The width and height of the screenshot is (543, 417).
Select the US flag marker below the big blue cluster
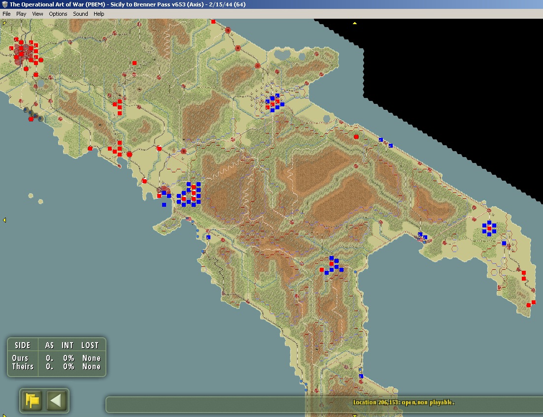coord(188,219)
